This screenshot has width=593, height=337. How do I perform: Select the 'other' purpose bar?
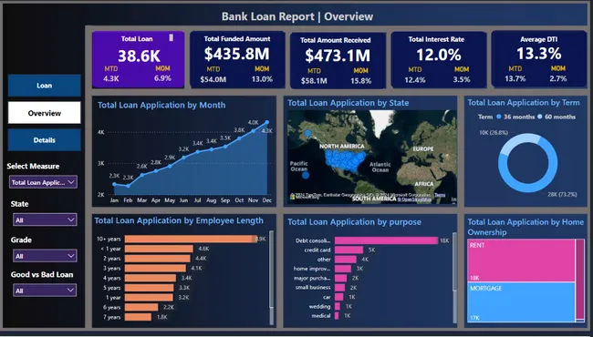pyautogui.click(x=345, y=260)
